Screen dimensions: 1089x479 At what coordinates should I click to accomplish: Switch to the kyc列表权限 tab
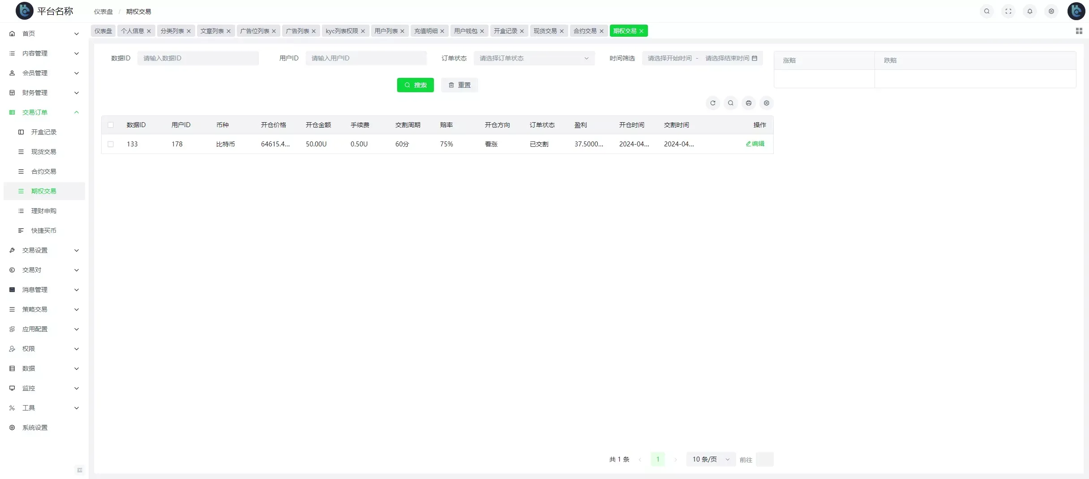(x=342, y=31)
